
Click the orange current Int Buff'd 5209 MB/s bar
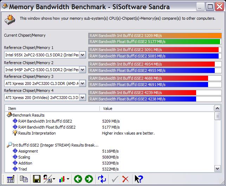(x=155, y=36)
